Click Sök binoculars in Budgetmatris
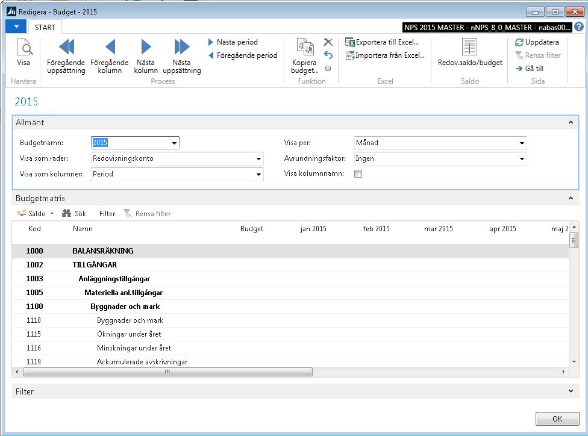 click(x=74, y=214)
